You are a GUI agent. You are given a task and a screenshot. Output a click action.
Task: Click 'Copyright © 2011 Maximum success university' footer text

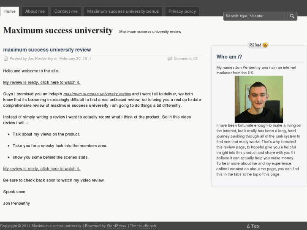click(41, 226)
